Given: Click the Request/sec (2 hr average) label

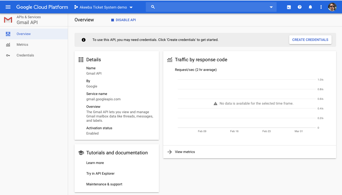Looking at the screenshot, I should coord(196,70).
